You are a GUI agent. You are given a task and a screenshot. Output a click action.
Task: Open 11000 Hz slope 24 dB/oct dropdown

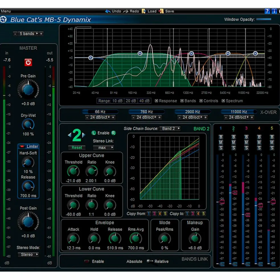click(239, 117)
